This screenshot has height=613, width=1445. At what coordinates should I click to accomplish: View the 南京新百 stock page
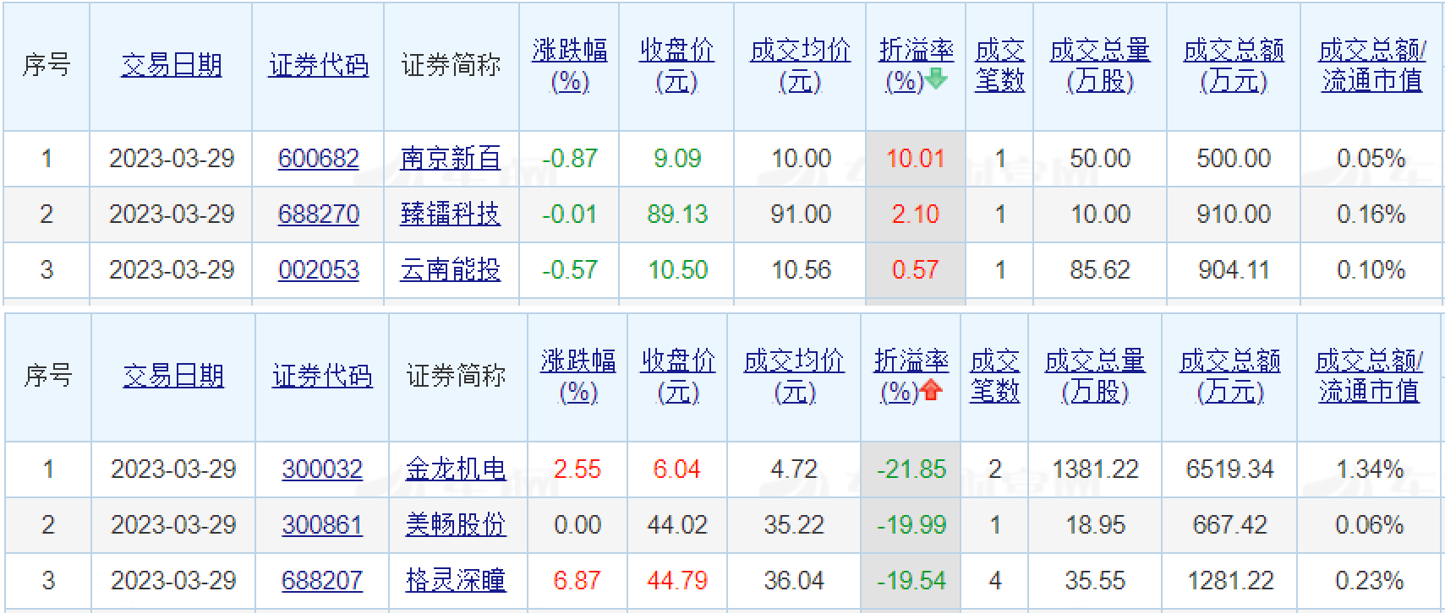(x=450, y=159)
